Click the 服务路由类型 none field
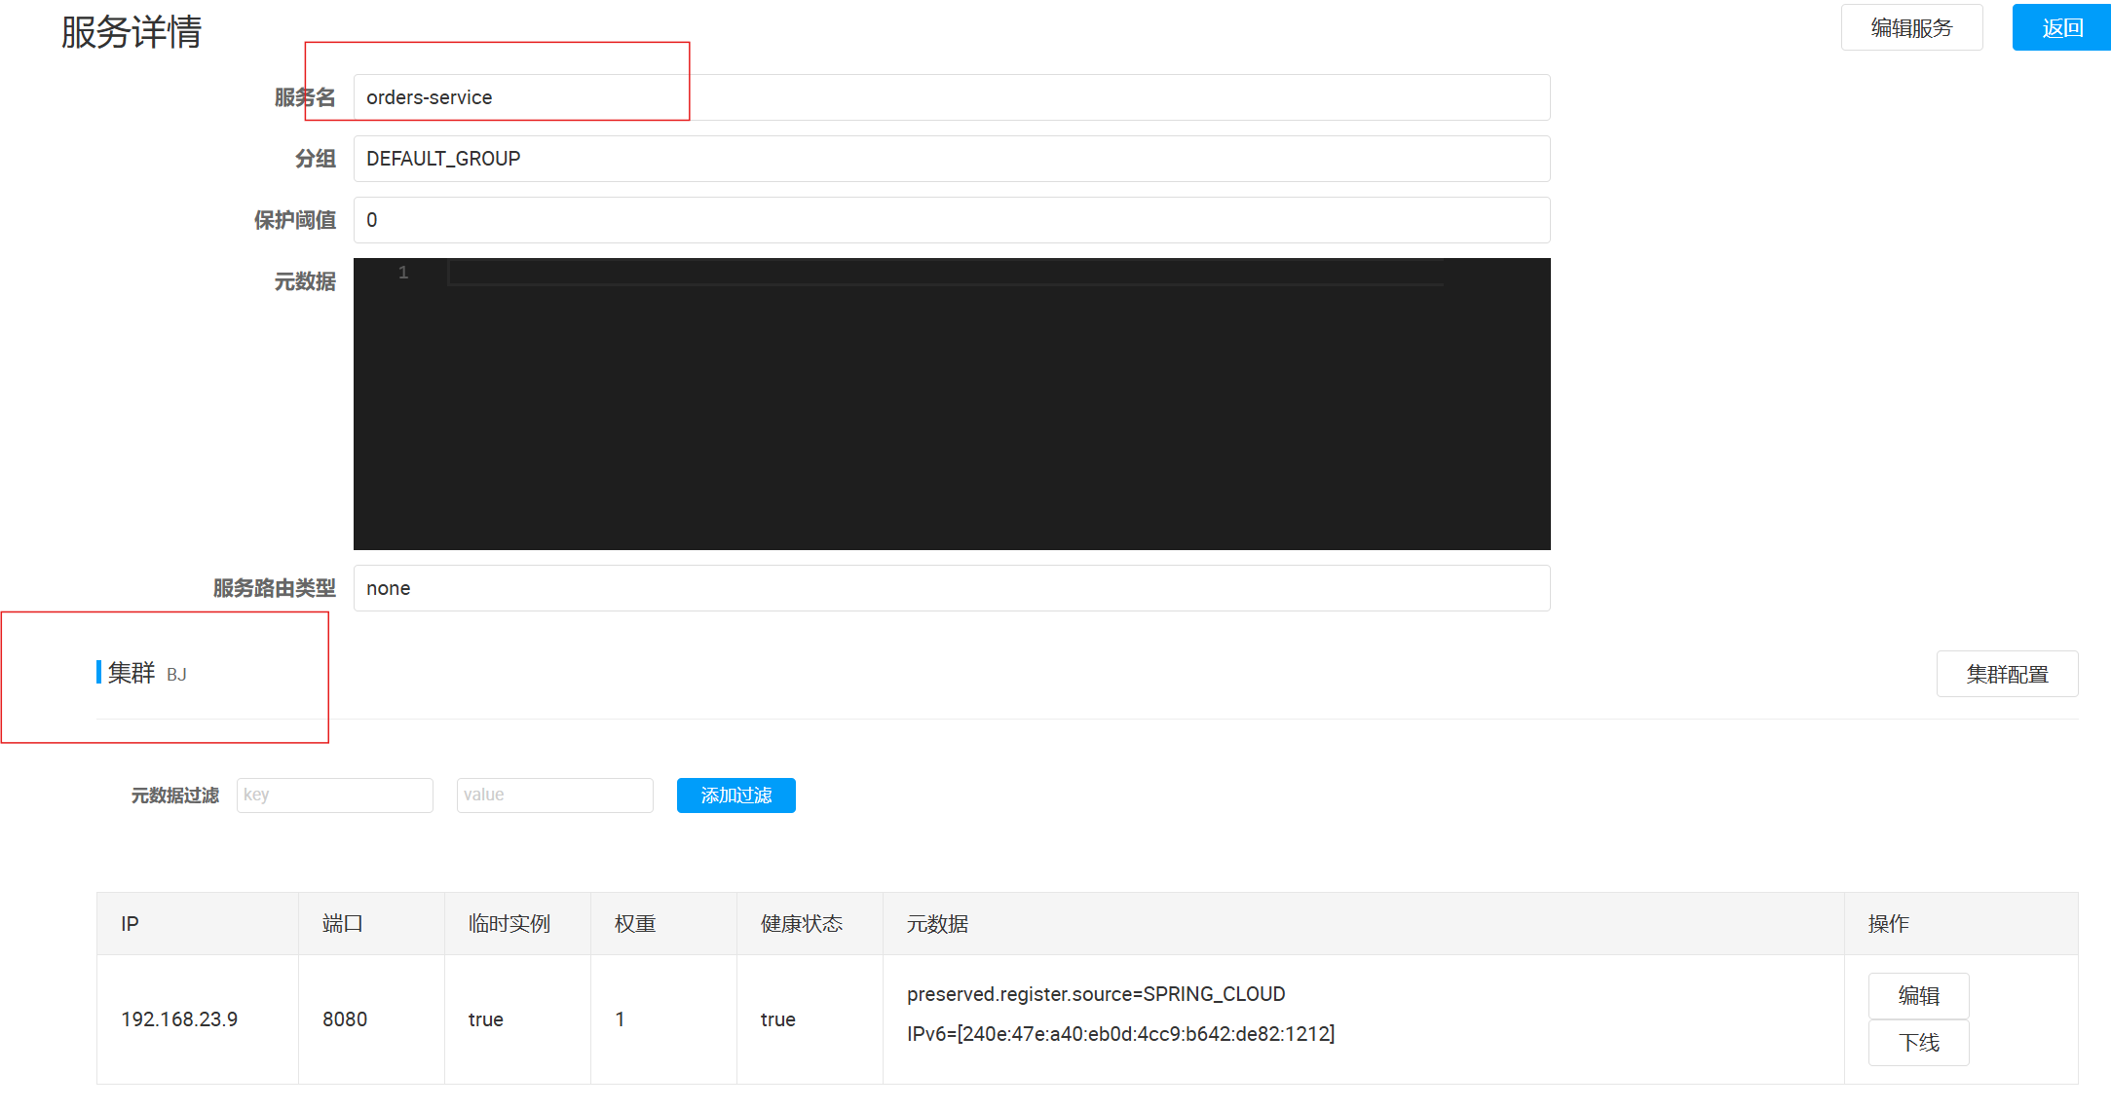 [x=951, y=588]
